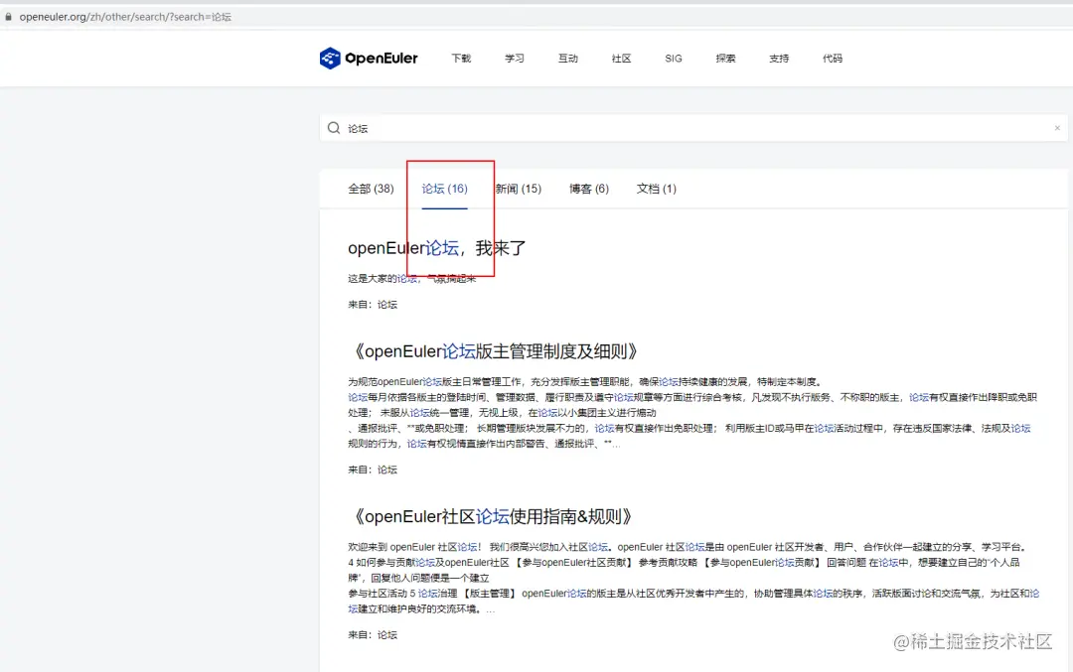This screenshot has height=672, width=1073.
Task: Click the padlock icon in the address bar
Action: (9, 16)
